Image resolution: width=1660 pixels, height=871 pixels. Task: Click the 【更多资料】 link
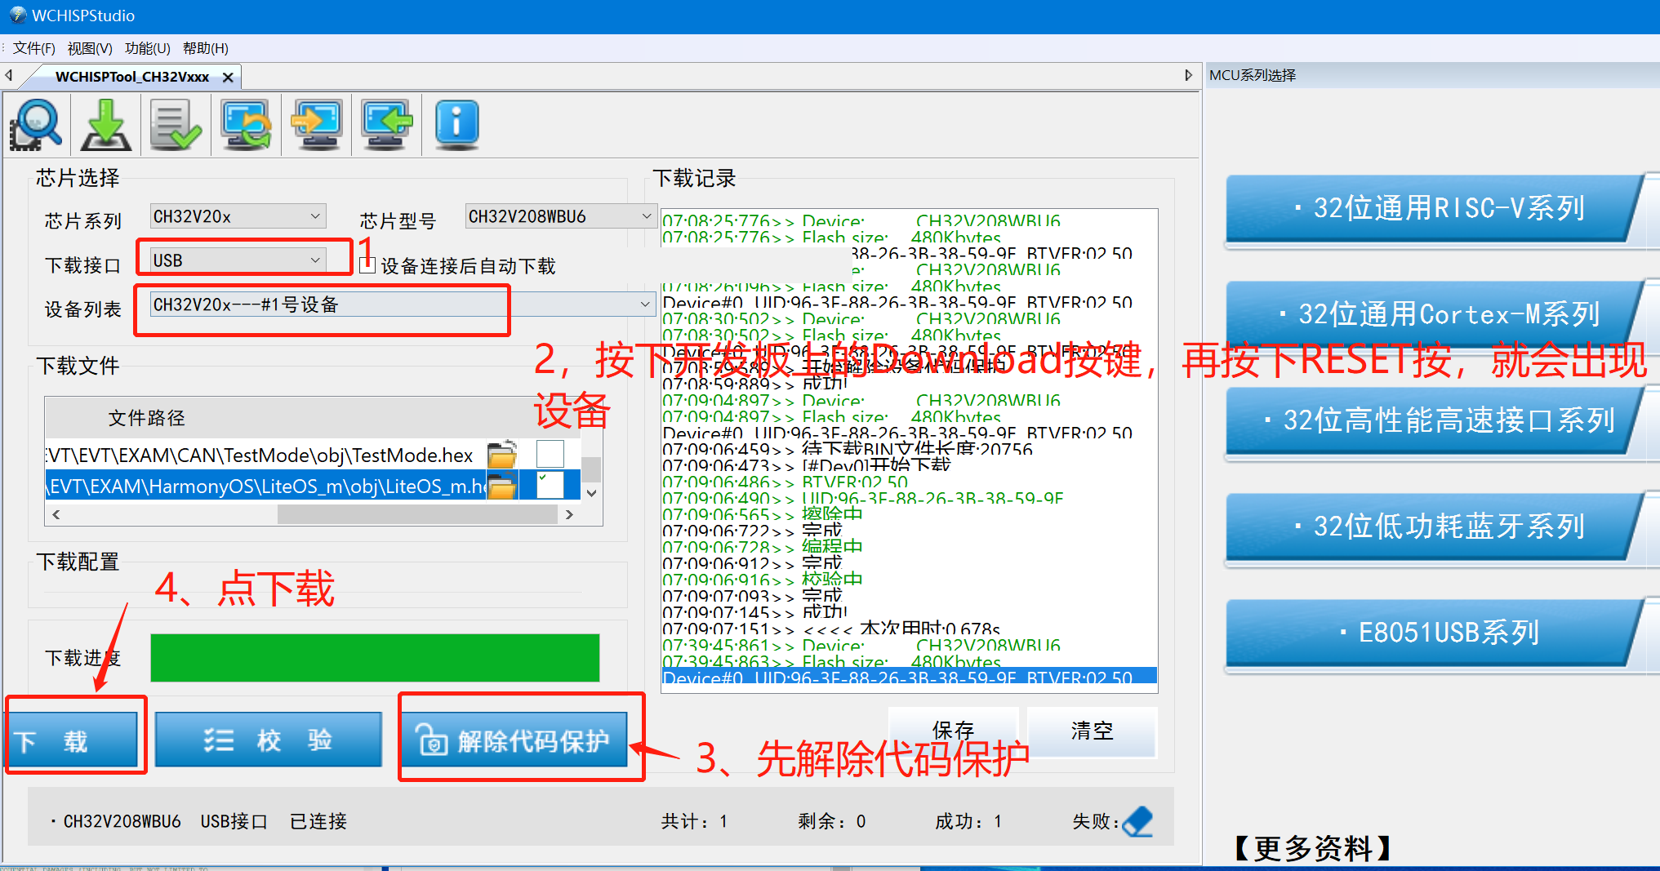1312,848
